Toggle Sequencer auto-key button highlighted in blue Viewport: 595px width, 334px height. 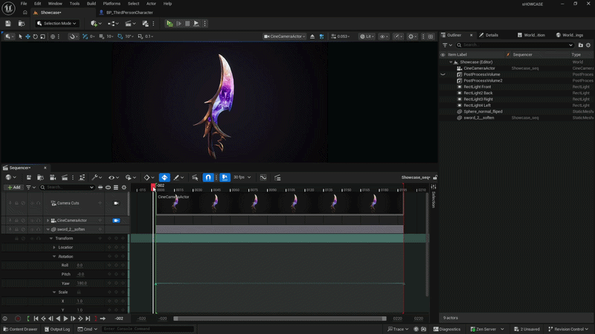(164, 177)
